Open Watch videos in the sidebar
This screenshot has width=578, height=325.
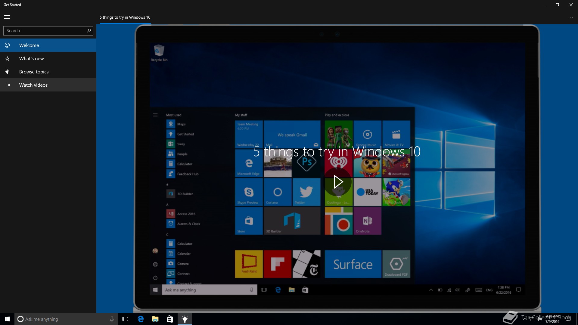(x=48, y=85)
